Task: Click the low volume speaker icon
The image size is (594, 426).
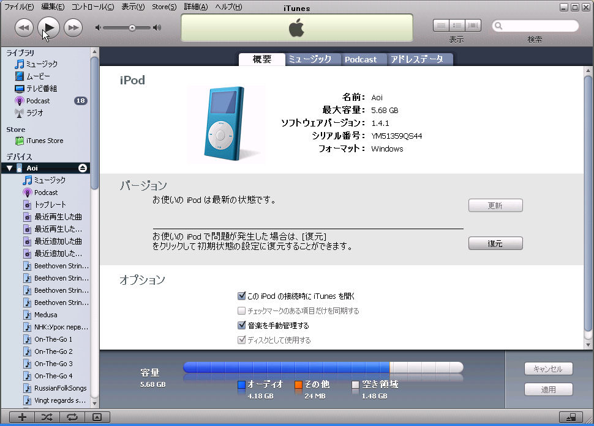Action: (98, 28)
